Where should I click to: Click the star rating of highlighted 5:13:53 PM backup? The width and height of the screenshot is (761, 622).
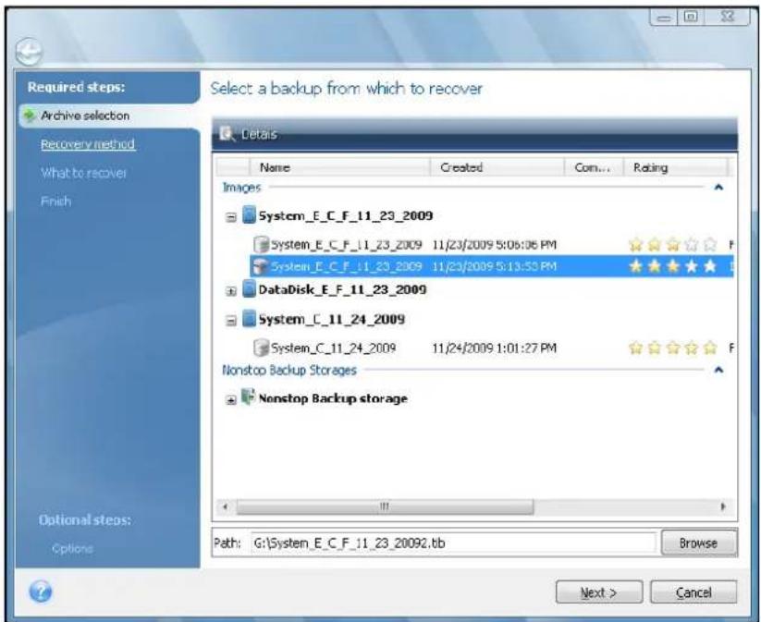click(x=672, y=266)
